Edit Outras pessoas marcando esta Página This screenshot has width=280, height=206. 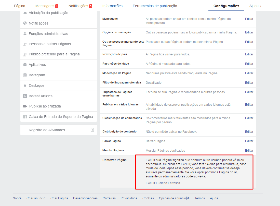[249, 42]
